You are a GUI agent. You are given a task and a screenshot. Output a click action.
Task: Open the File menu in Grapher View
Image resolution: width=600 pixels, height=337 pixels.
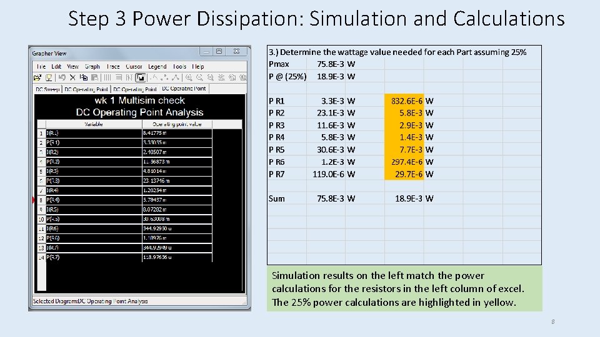click(41, 67)
